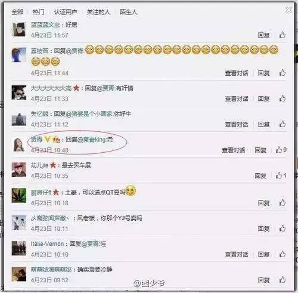Image resolution: width=298 pixels, height=293 pixels.
Task: Click 查看对话 on Italia-Vernon's comment
Action: click(x=237, y=254)
